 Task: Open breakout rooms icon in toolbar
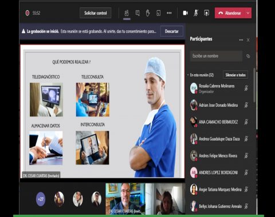158,13
